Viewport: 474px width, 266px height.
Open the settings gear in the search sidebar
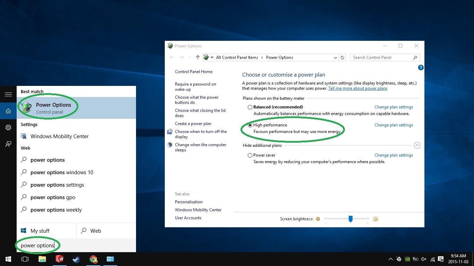coord(8,127)
